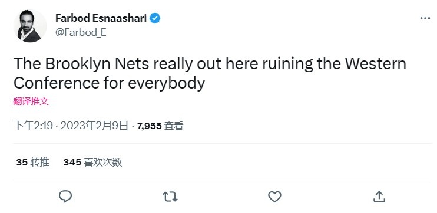Screen dimensions: 437x213
Task: Click the 2023年2月9日 date text
Action: [94, 126]
